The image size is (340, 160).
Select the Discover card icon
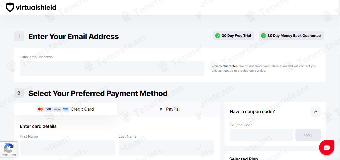57,109
